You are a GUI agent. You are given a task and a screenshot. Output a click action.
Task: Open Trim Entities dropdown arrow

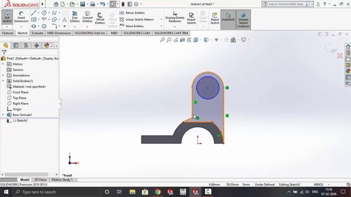[x=75, y=27]
